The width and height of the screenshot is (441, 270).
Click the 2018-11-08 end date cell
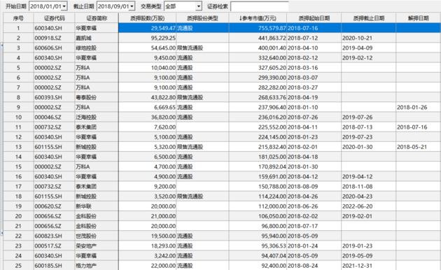(x=368, y=186)
